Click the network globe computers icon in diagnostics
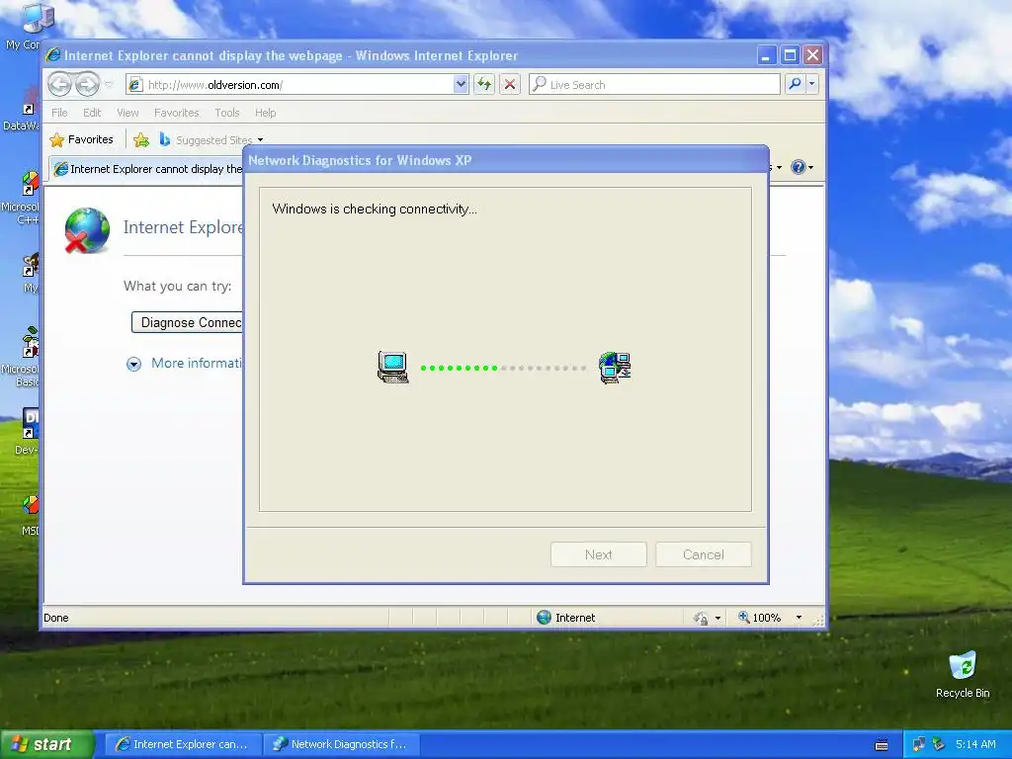This screenshot has height=759, width=1012. tap(615, 368)
